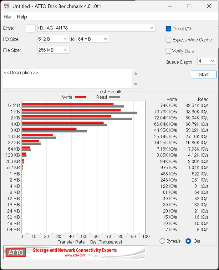
Task: Select the Bytes/s radio button
Action: (x=162, y=241)
